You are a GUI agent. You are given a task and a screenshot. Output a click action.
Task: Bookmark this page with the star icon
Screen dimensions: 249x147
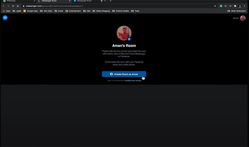[215, 6]
